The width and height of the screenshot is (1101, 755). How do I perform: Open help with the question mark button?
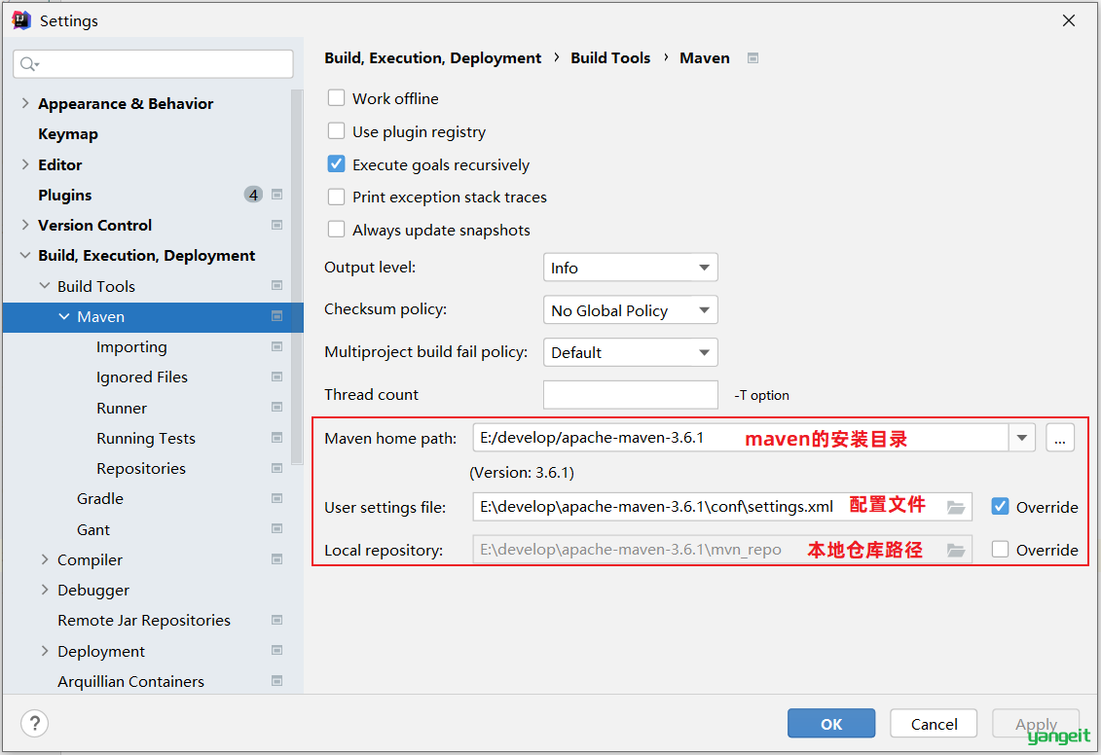pyautogui.click(x=34, y=723)
